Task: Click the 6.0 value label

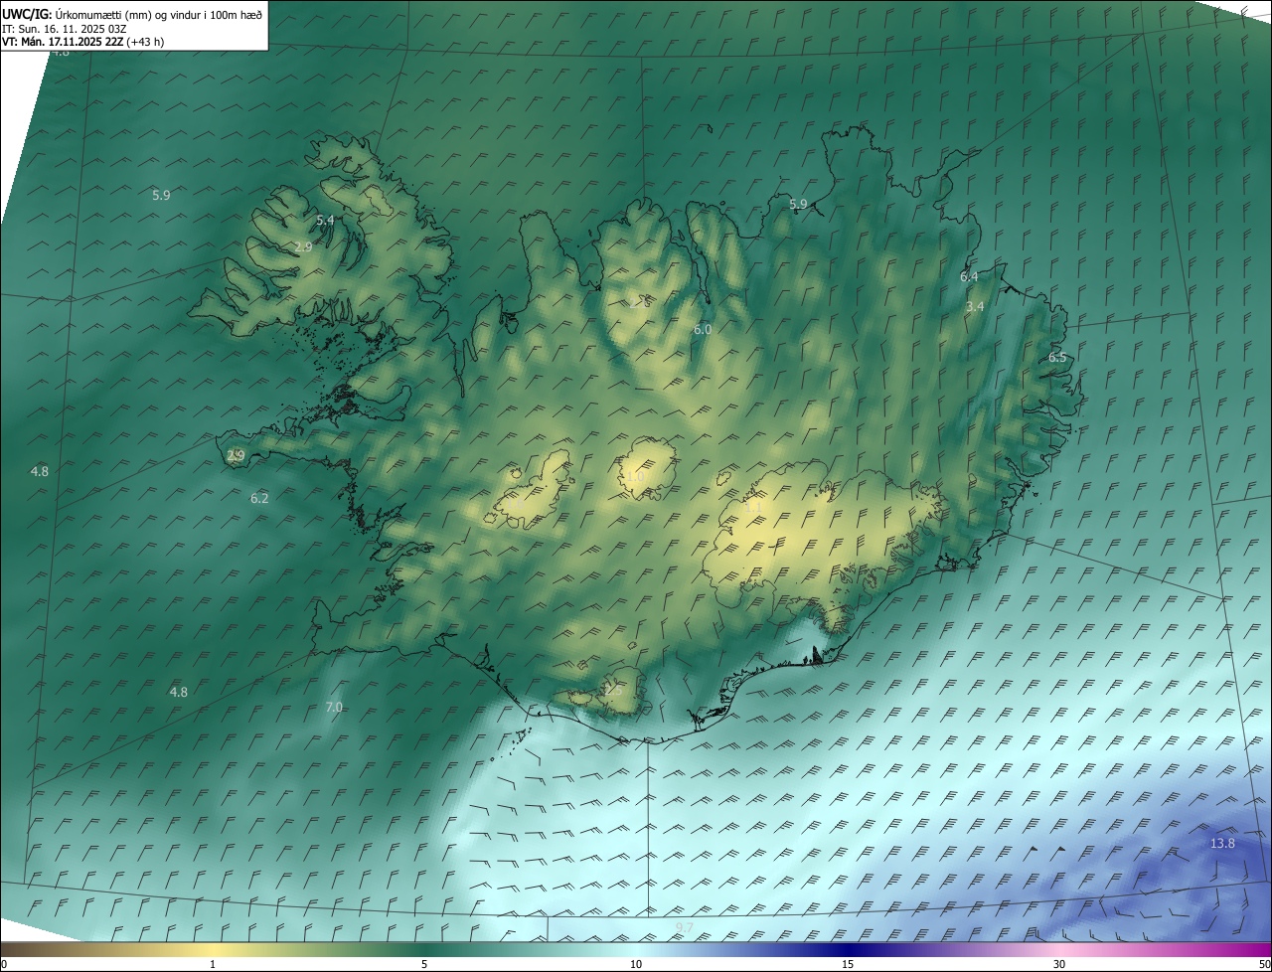Action: pyautogui.click(x=703, y=329)
